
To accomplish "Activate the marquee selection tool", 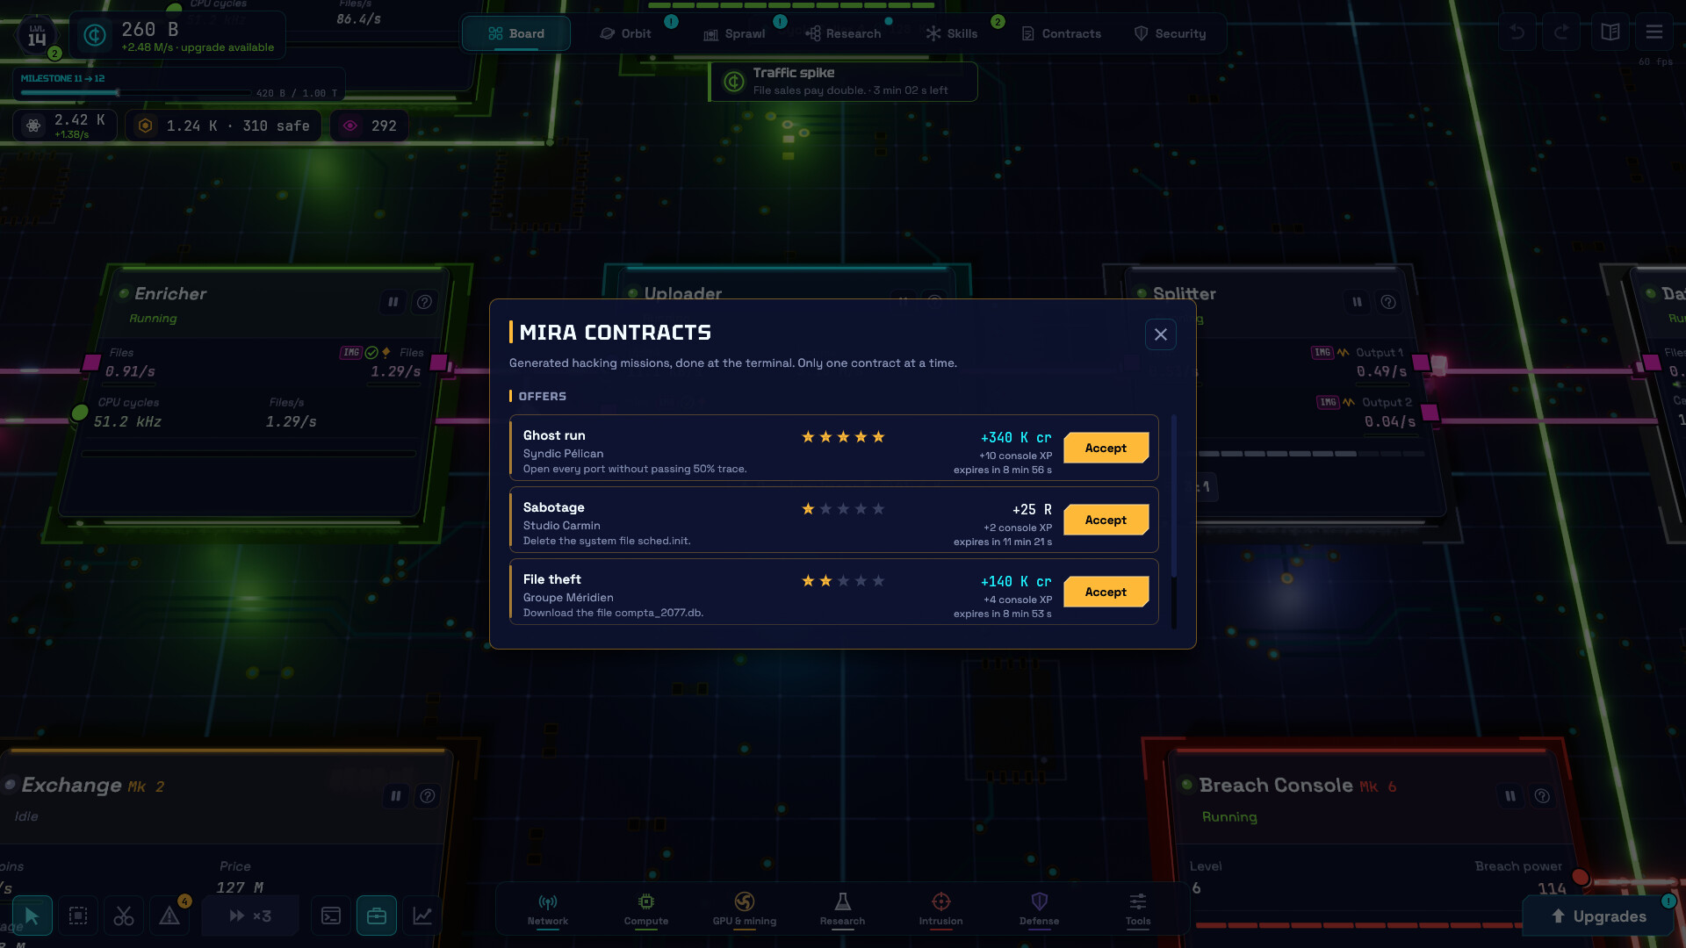I will (x=78, y=916).
